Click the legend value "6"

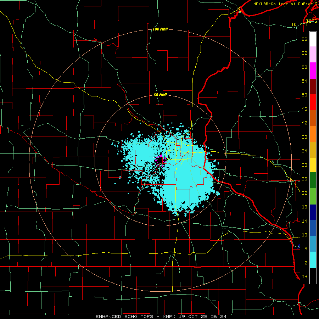306,249
